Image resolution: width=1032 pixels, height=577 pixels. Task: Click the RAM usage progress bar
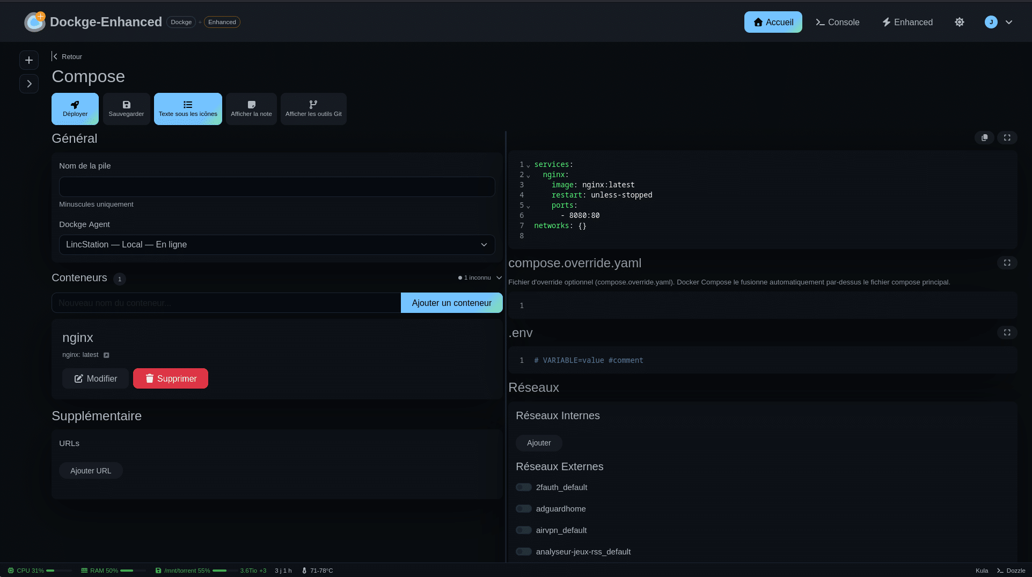tap(133, 571)
